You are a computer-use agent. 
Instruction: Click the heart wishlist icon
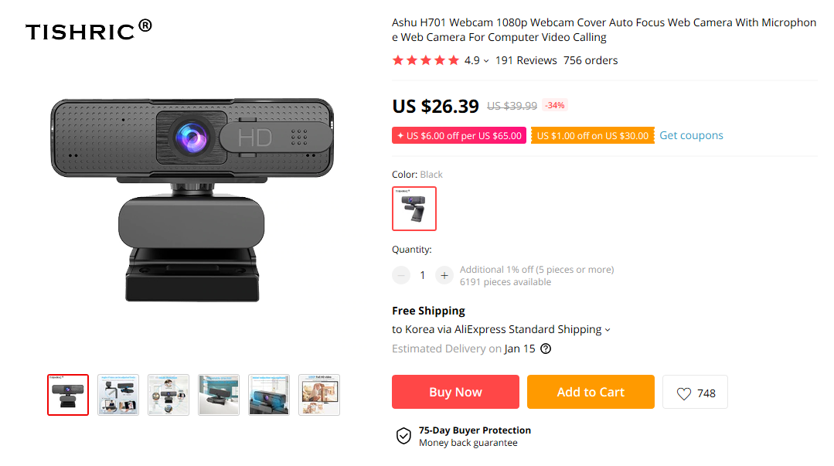pyautogui.click(x=684, y=393)
